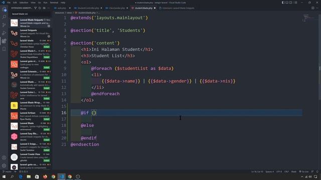Change file encoding UTF-8

(x=279, y=172)
